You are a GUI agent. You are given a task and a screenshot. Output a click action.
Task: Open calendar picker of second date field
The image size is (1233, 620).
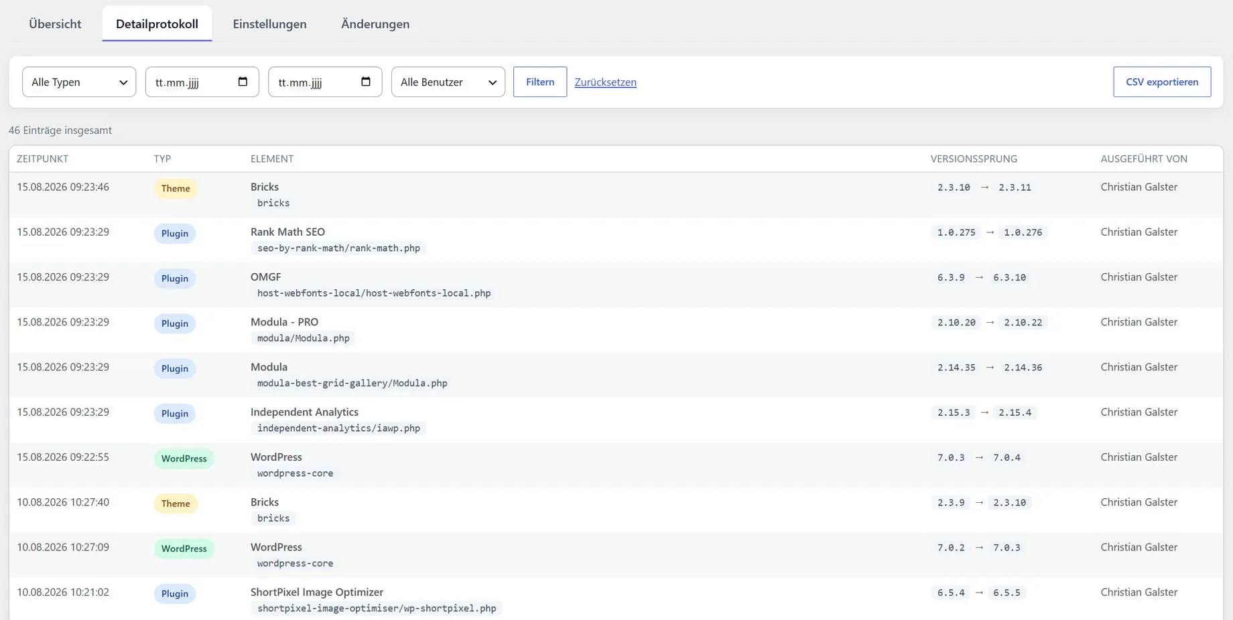tap(366, 82)
